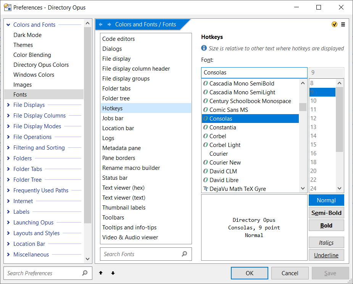
Task: Open the hamburger menu at top right
Action: (x=343, y=24)
